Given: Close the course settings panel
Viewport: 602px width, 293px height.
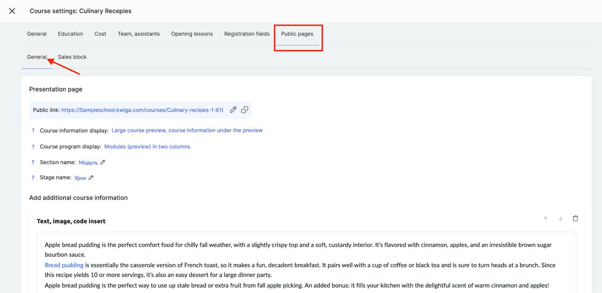Looking at the screenshot, I should [12, 11].
